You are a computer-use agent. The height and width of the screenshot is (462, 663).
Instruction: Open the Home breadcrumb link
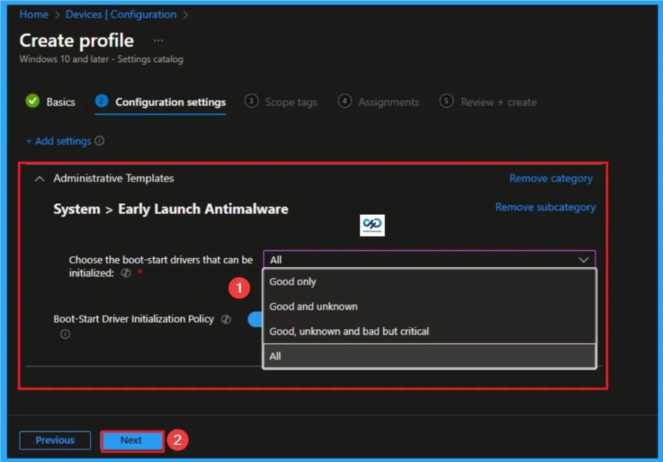point(34,14)
